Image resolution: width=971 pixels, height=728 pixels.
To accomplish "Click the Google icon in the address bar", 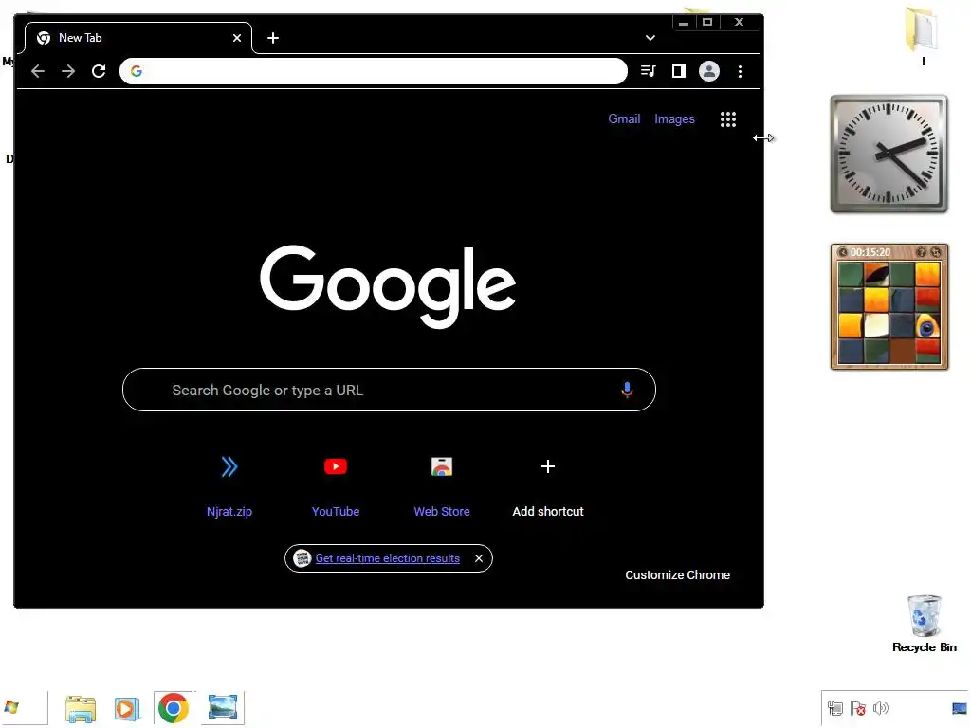I will [x=137, y=71].
